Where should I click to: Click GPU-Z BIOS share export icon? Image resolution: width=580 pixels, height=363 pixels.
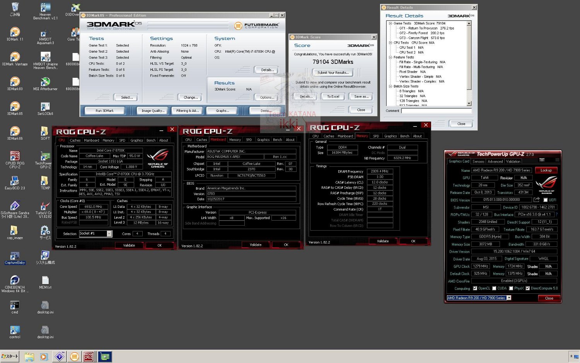coord(537,200)
